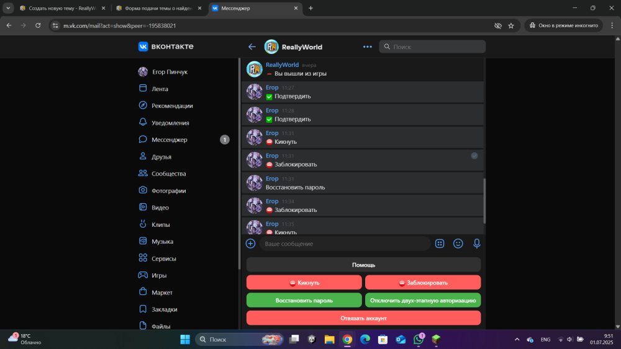Open the site information icon in address bar

point(55,25)
